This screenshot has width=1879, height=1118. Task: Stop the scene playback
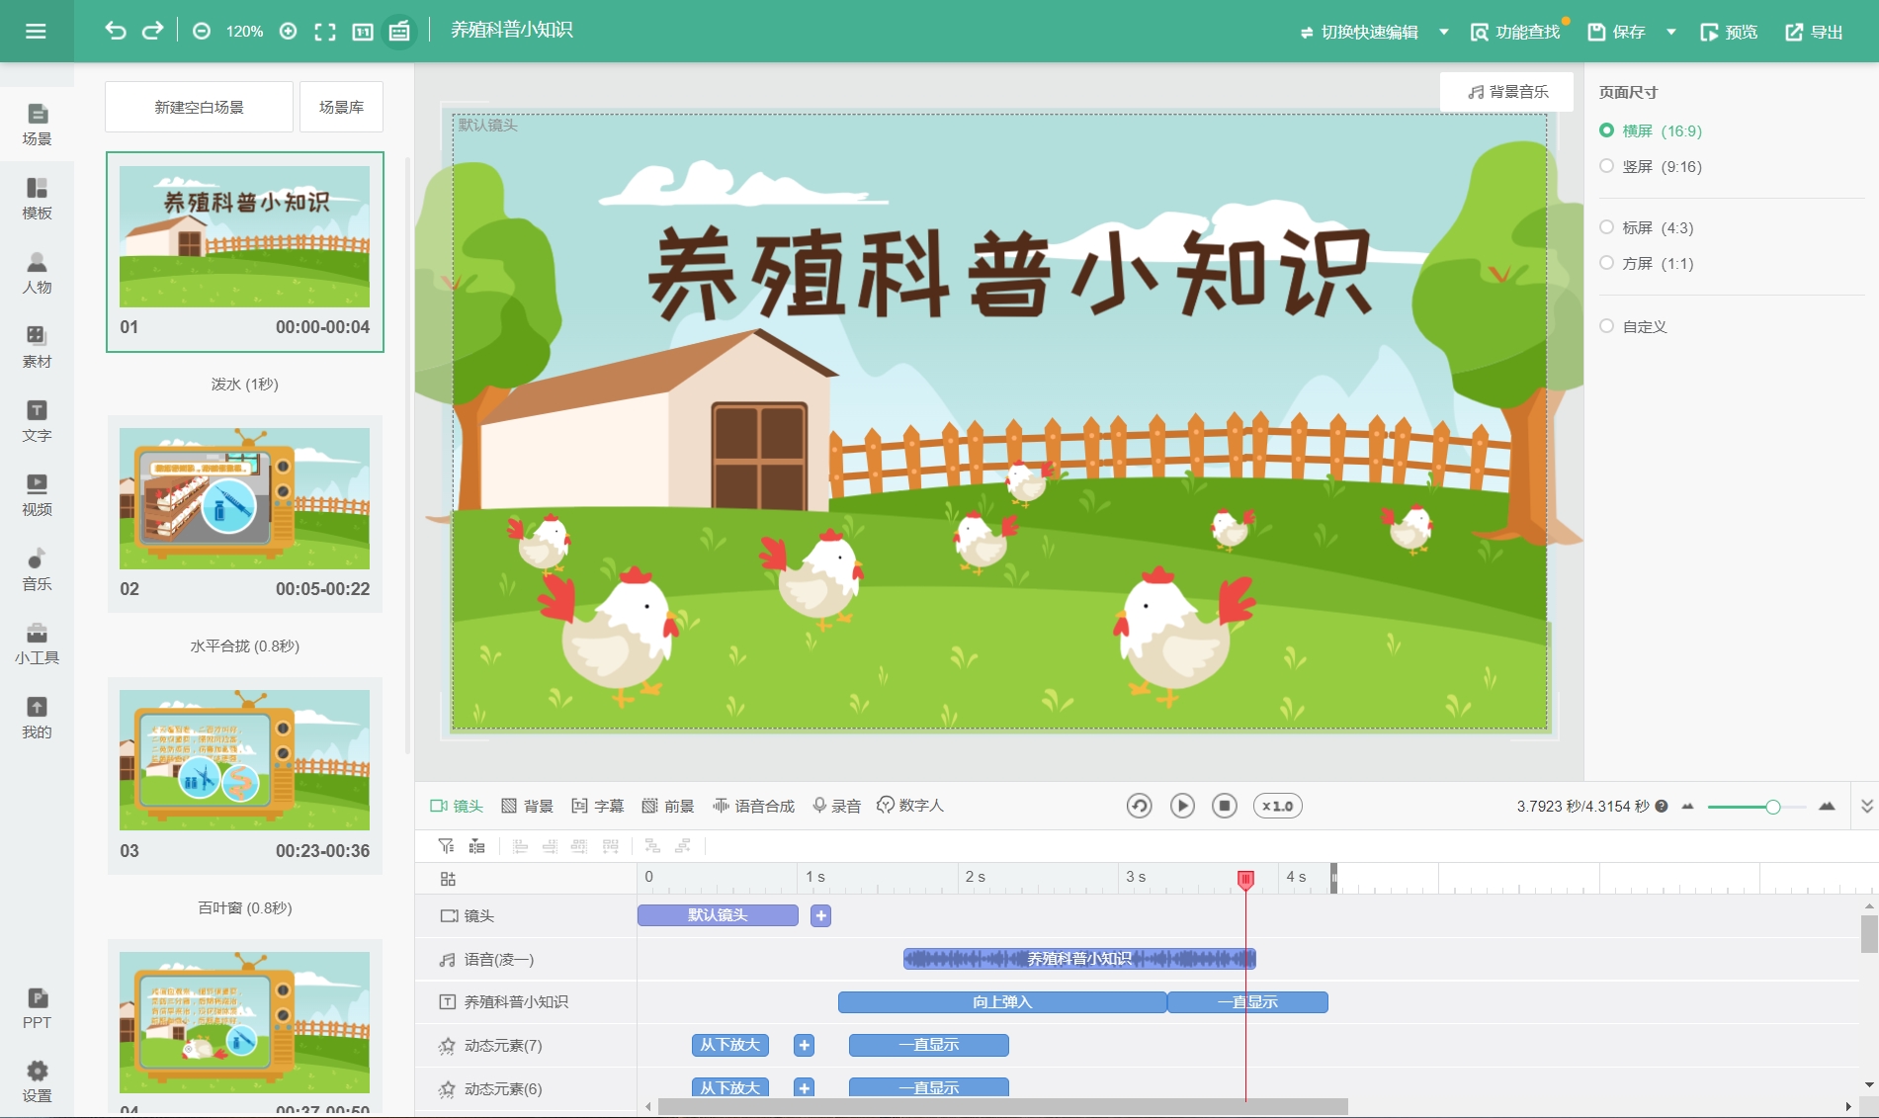(1224, 806)
